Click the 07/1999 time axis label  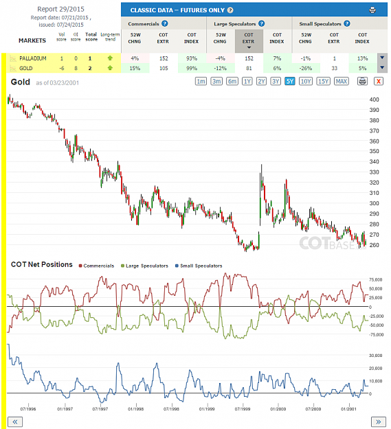pos(243,409)
